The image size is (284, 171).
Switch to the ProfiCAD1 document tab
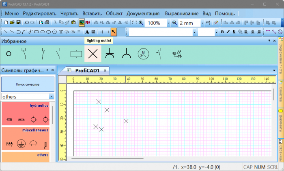[x=88, y=70]
